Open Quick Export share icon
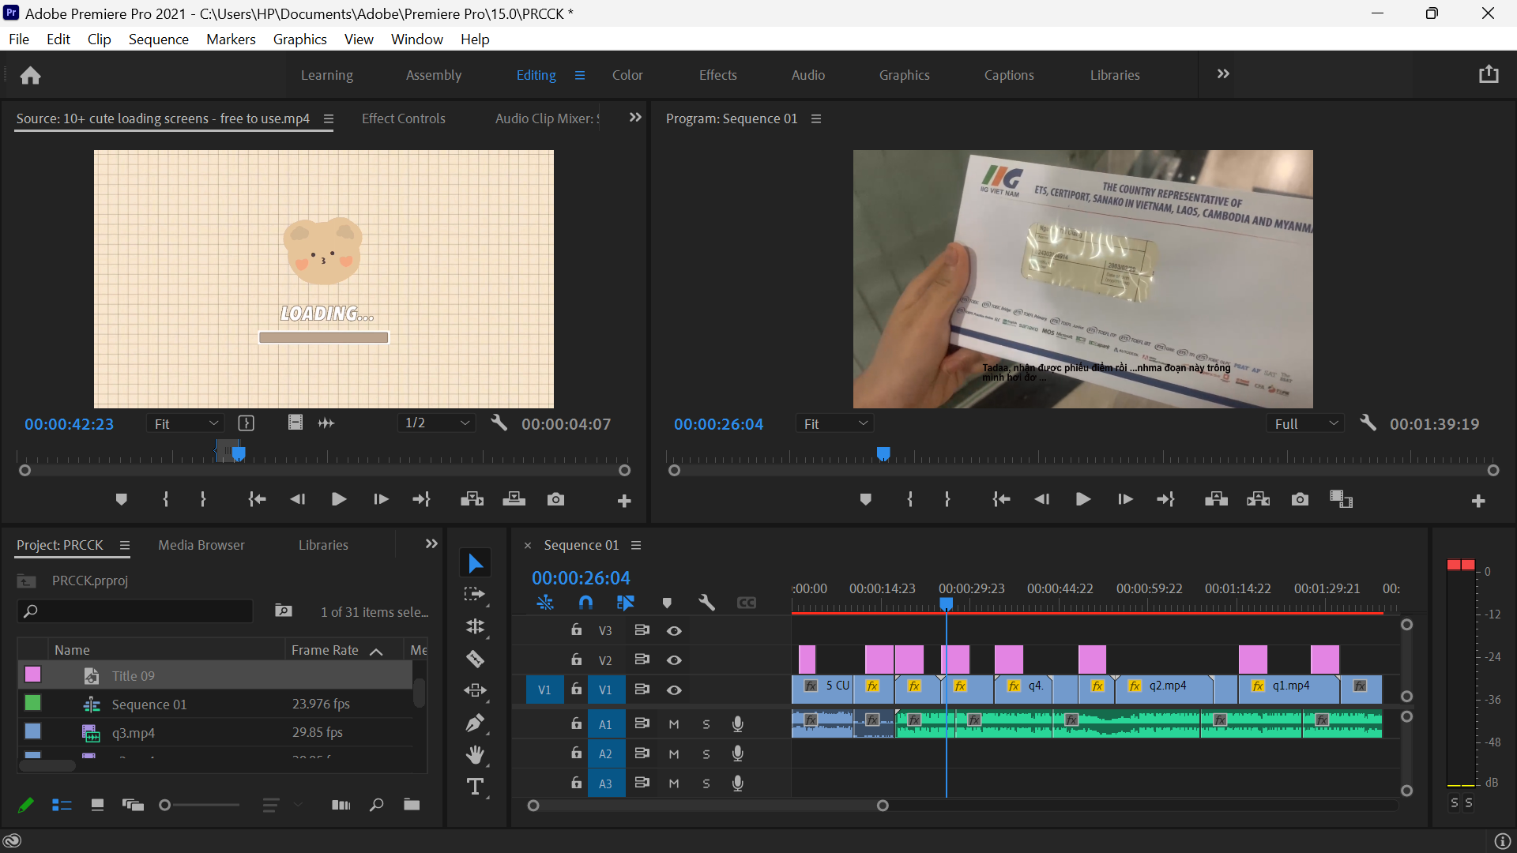 pyautogui.click(x=1489, y=74)
